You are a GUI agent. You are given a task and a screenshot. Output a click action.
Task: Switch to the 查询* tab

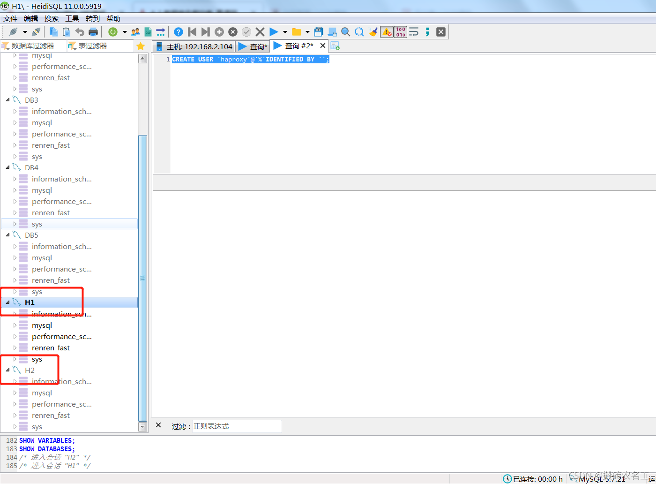[x=253, y=46]
